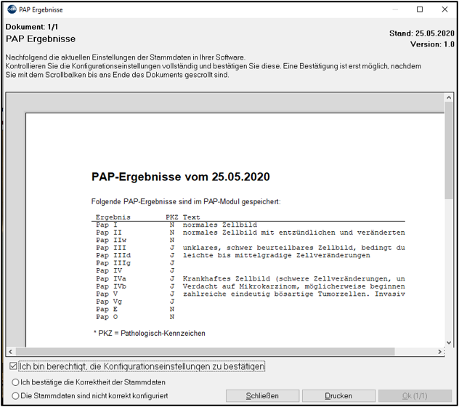Click 'Folgende PAP-Ergebnisse sind im PAP-Modul gespeichert' line
The width and height of the screenshot is (459, 407).
click(x=186, y=201)
